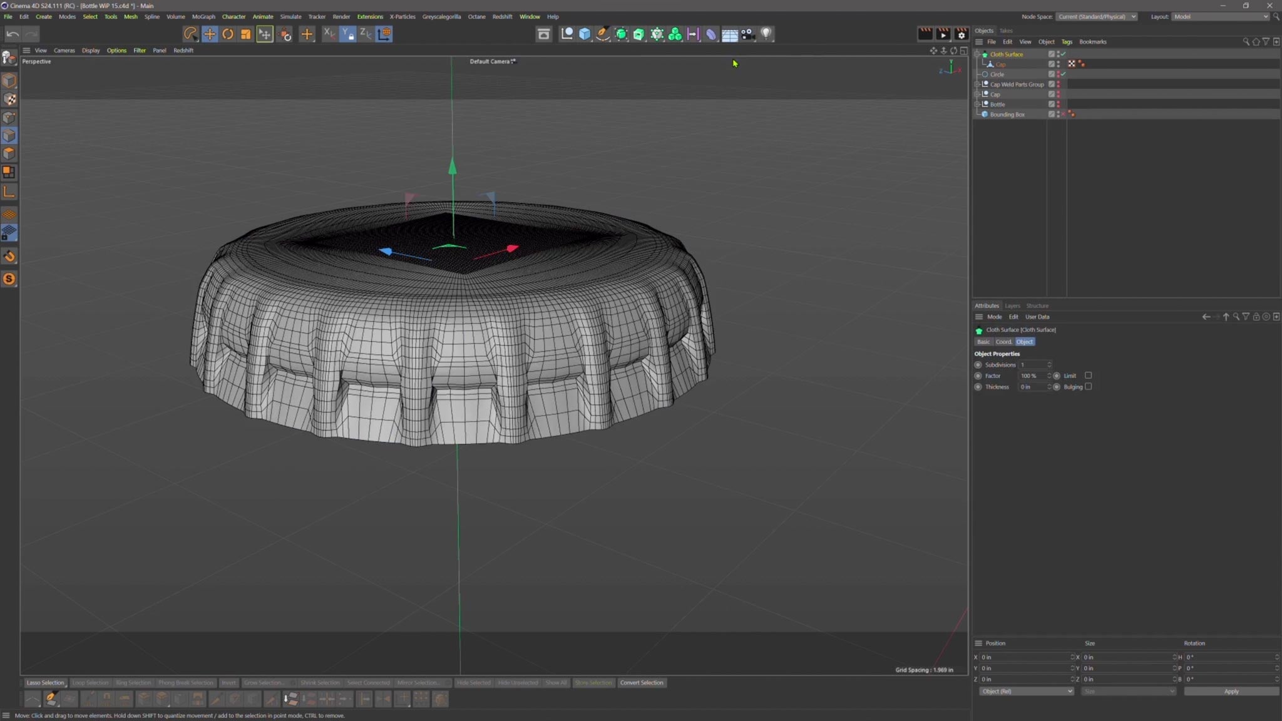Click the Apply button

1231,691
